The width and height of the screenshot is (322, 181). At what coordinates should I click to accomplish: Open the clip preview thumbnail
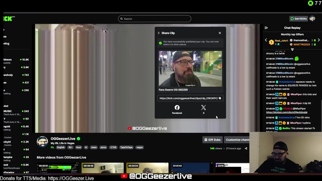[x=190, y=69]
